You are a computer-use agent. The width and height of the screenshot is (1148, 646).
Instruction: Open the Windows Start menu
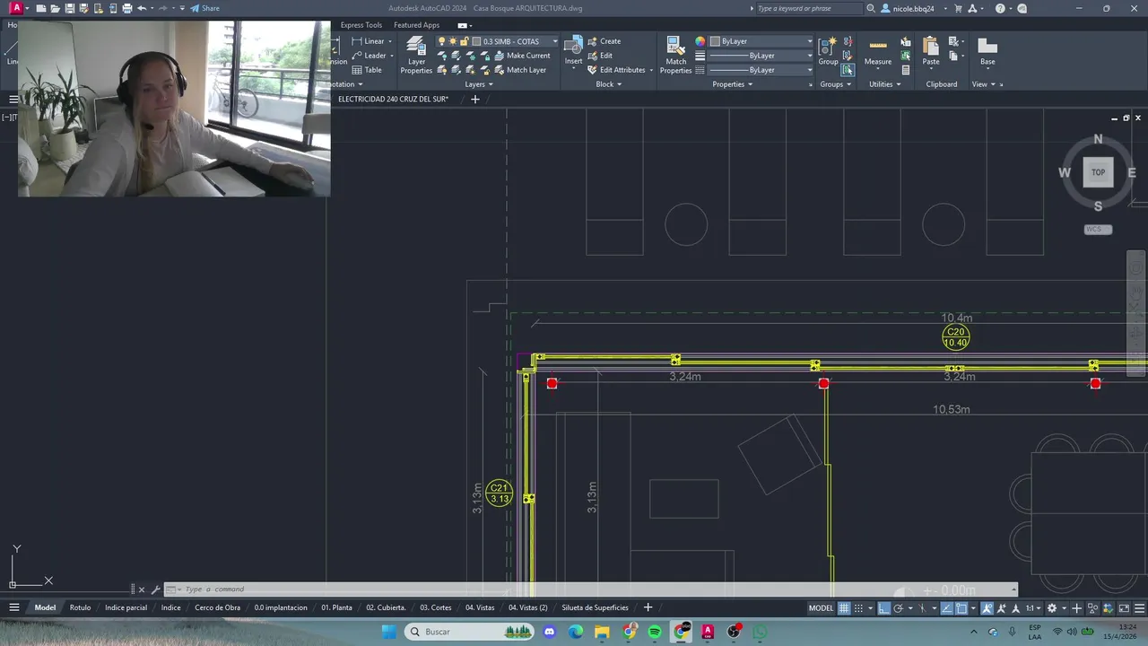(x=388, y=632)
